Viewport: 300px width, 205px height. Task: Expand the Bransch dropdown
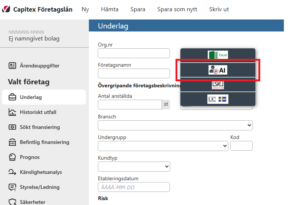[175, 125]
